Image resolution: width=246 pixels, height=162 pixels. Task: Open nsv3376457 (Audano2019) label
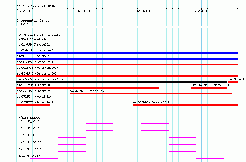click(36, 91)
